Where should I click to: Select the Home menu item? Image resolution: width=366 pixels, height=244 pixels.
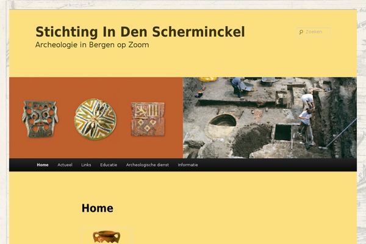(x=43, y=165)
